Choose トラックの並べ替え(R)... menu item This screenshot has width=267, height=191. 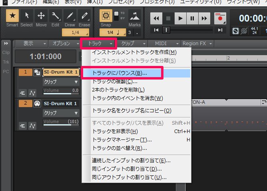(137, 148)
